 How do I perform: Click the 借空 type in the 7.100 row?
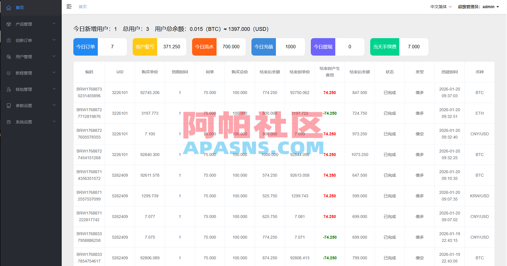(x=420, y=134)
